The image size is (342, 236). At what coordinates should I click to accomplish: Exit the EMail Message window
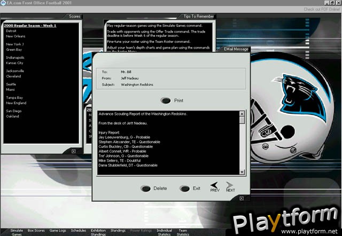coord(184,188)
